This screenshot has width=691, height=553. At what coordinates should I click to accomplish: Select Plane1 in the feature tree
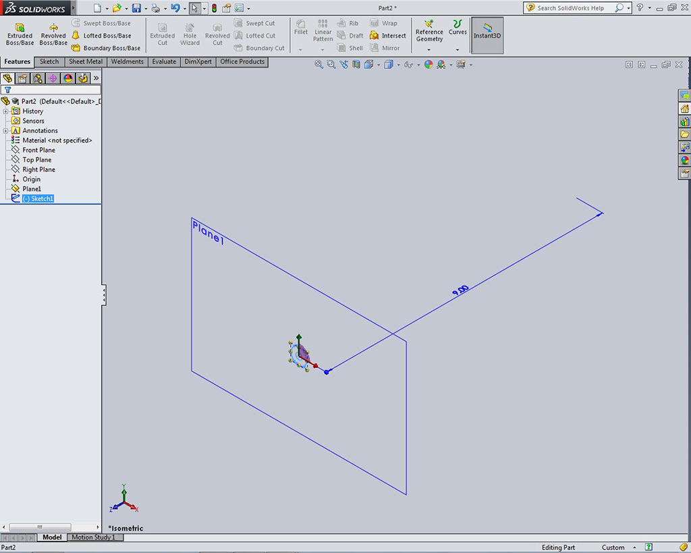point(32,189)
